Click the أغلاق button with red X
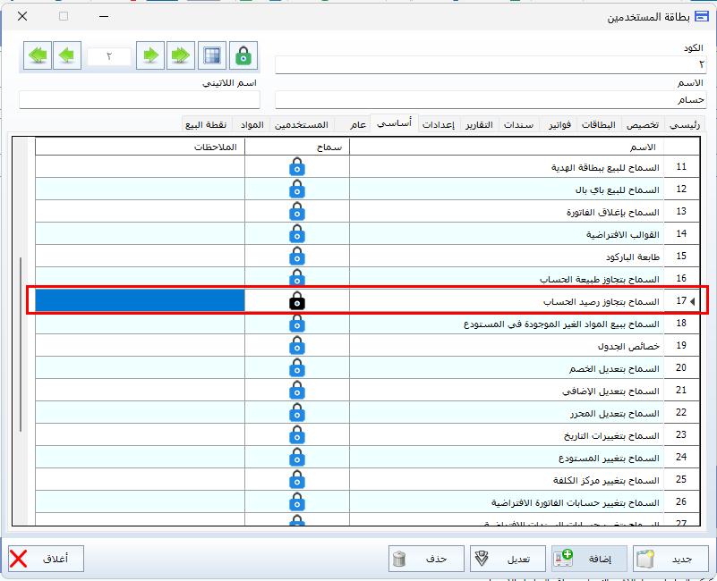Screen dimensions: 717x581 coord(45,559)
